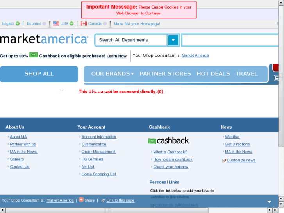Click the USA flag icon
Viewport: 284px width, 213px height.
coord(56,23)
